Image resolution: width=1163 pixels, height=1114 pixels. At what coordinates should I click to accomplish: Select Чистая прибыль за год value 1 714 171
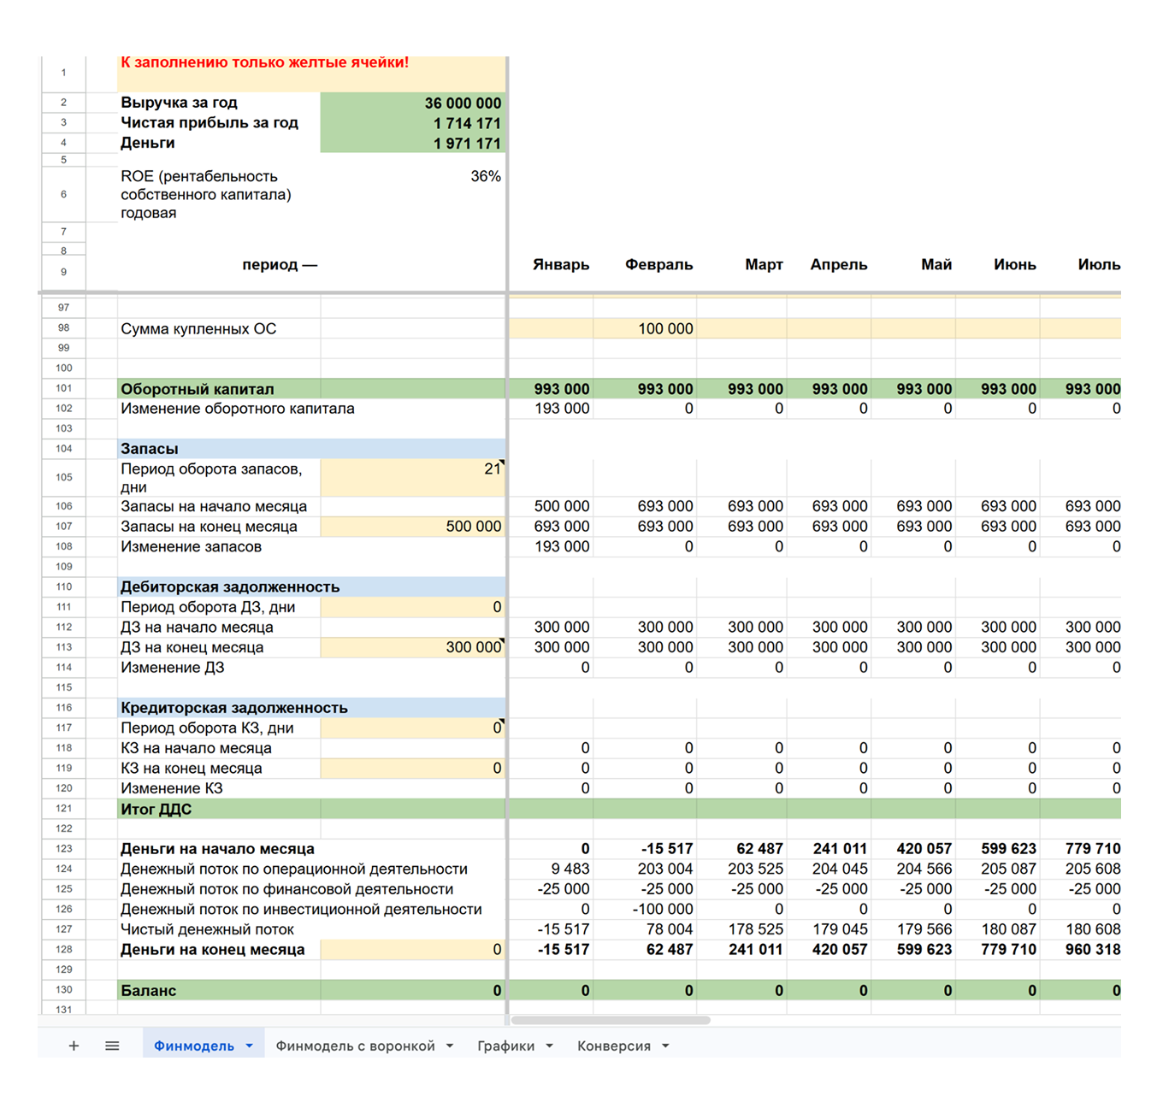[x=412, y=123]
